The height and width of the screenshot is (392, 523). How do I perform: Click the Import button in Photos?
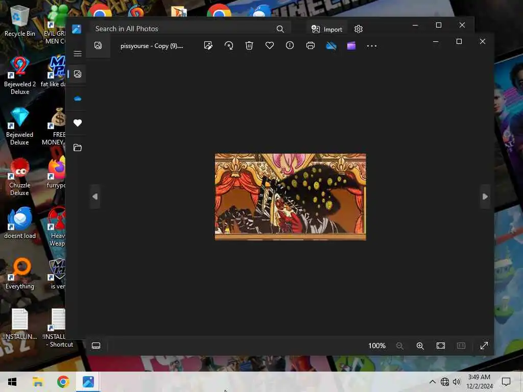tap(327, 29)
